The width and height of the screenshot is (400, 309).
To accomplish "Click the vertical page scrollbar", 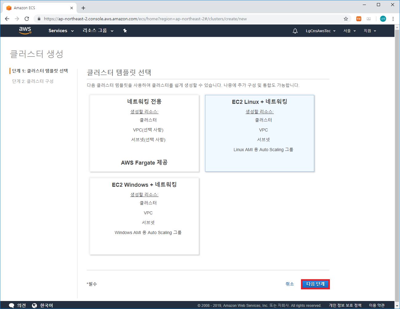I will pyautogui.click(x=397, y=166).
